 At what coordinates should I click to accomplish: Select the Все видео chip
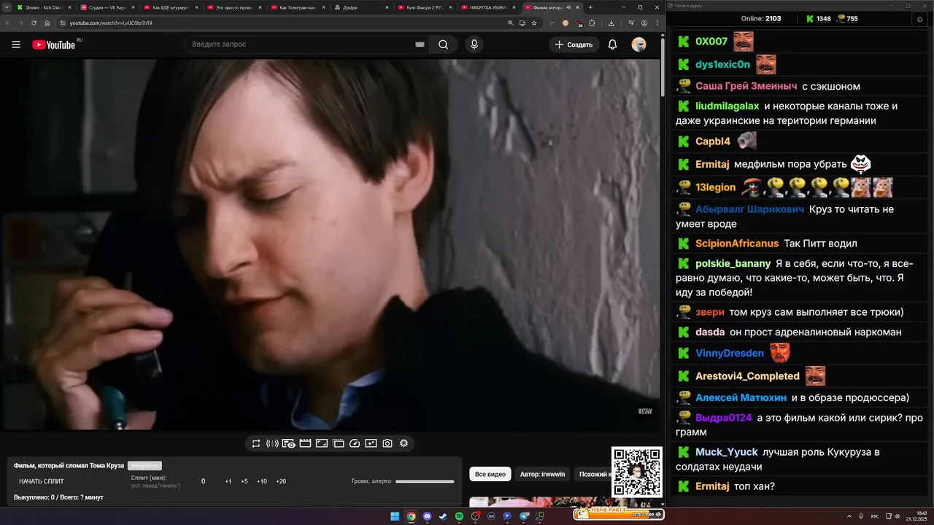(x=490, y=474)
